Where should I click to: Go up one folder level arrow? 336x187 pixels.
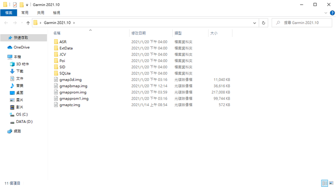pyautogui.click(x=28, y=23)
